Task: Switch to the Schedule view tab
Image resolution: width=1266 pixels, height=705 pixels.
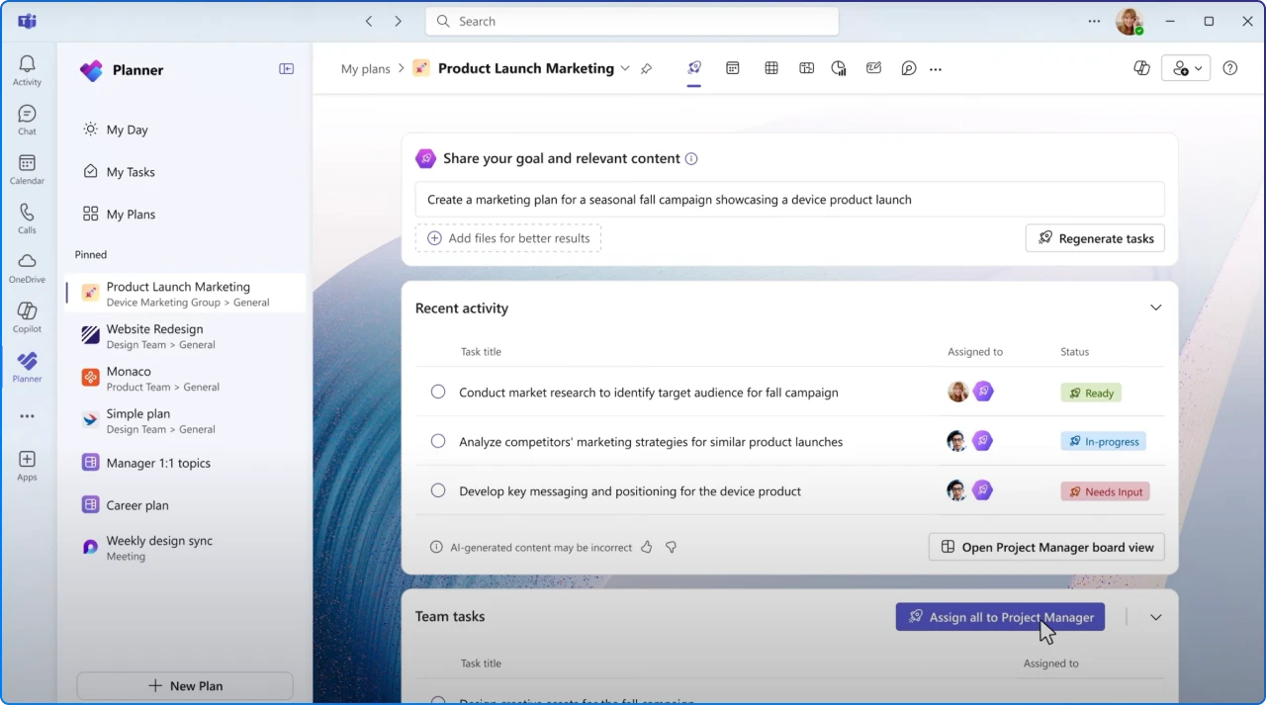Action: pyautogui.click(x=733, y=68)
